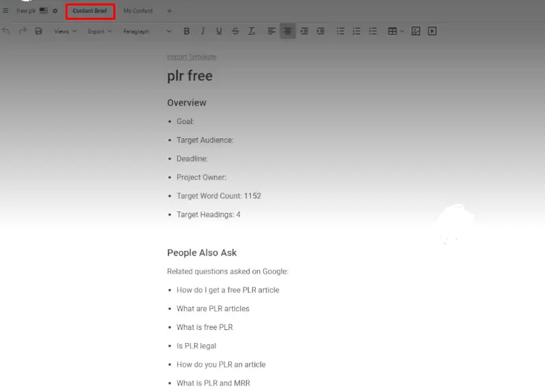545x388 pixels.
Task: Redo the last action
Action: [23, 31]
